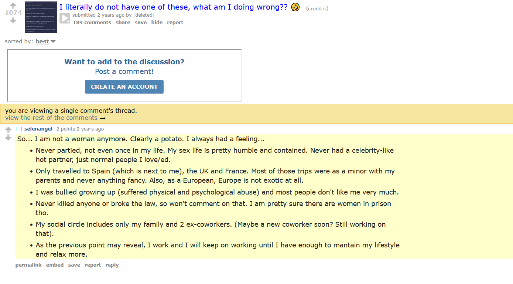Downvote the post below the 1074 score
The image size is (513, 284).
13,20
